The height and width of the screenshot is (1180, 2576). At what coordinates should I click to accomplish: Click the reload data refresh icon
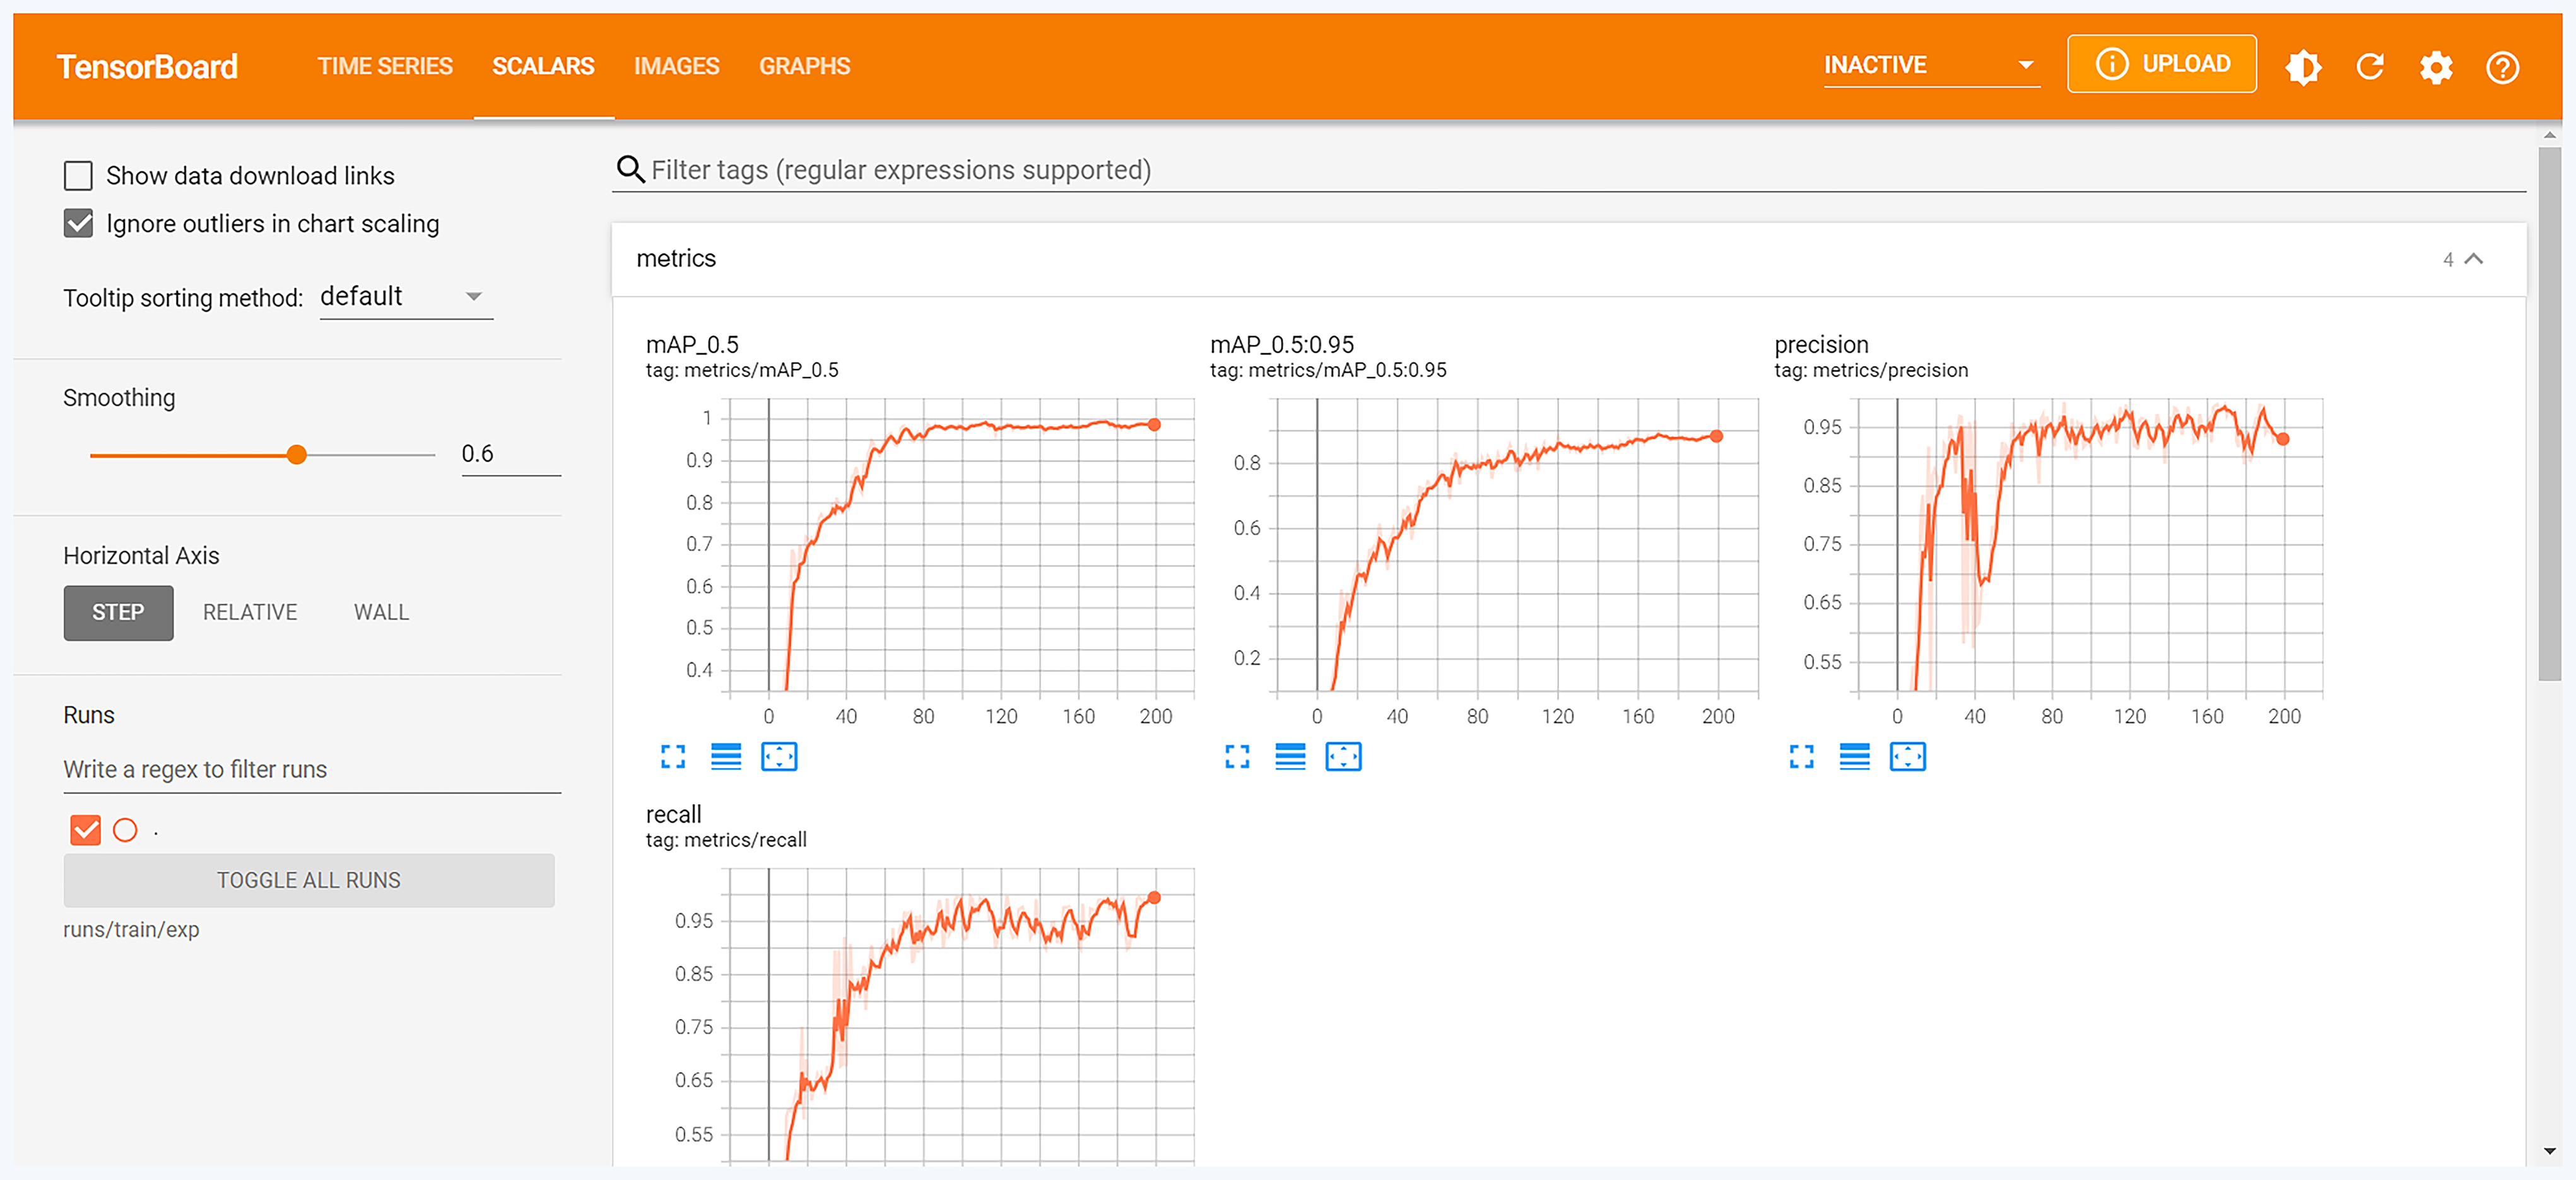coord(2369,67)
